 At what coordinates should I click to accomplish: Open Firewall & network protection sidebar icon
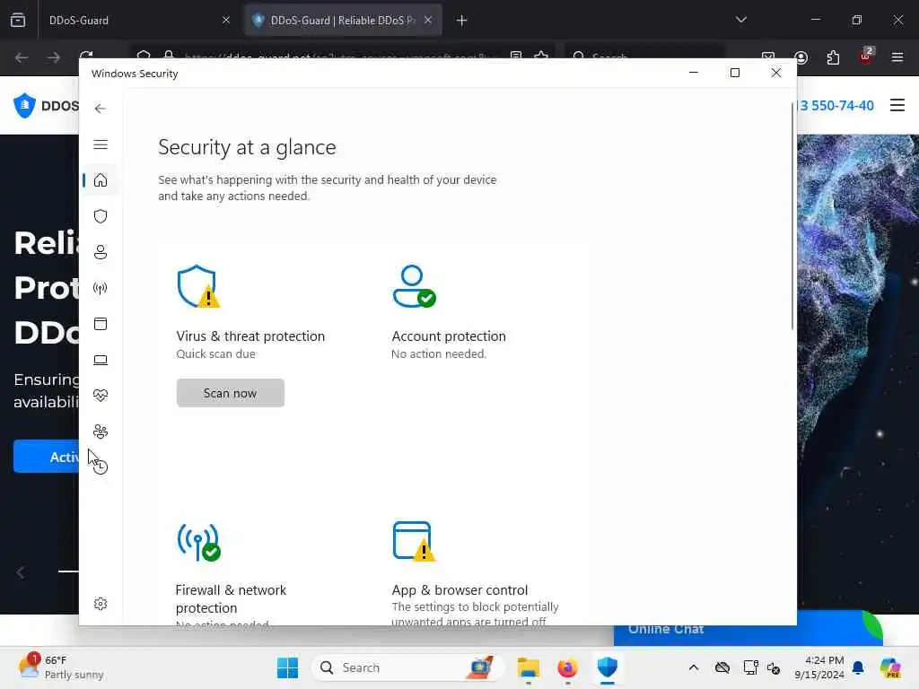(101, 288)
